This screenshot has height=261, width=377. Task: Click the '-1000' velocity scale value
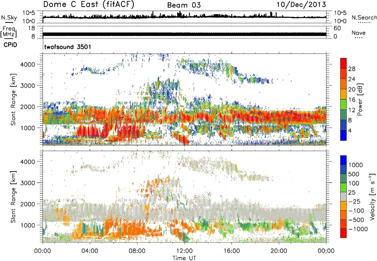358,229
